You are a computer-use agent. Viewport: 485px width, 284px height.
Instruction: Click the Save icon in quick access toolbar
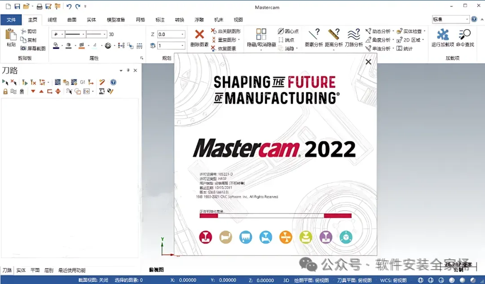tap(18, 6)
